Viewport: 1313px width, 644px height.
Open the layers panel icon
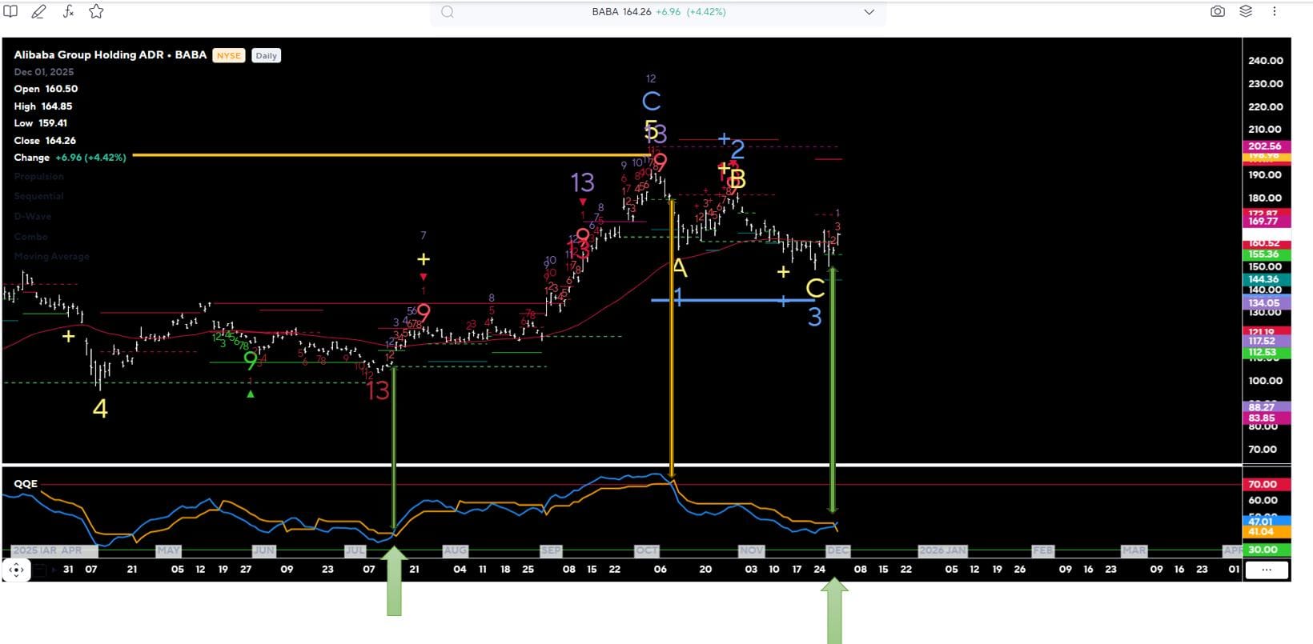point(1246,12)
